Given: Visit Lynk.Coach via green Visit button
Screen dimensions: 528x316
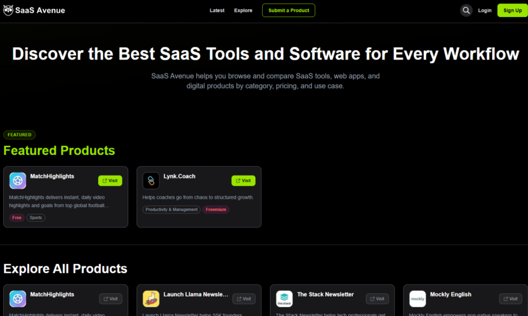Looking at the screenshot, I should tap(243, 181).
